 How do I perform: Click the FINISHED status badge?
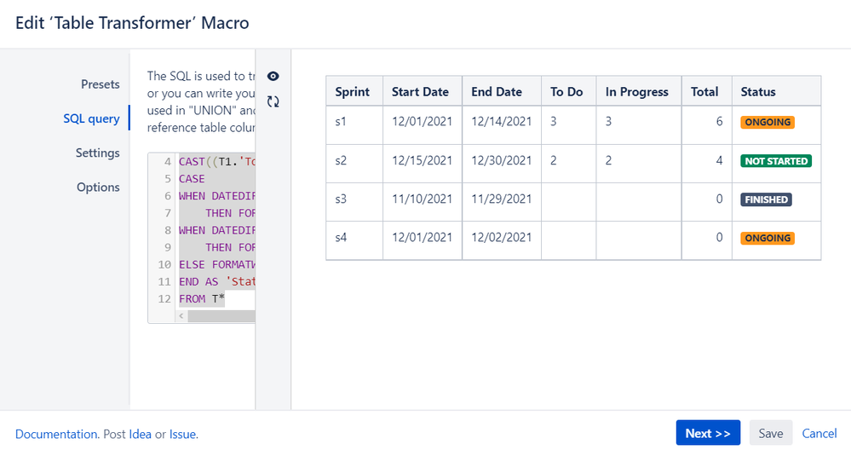coord(767,199)
